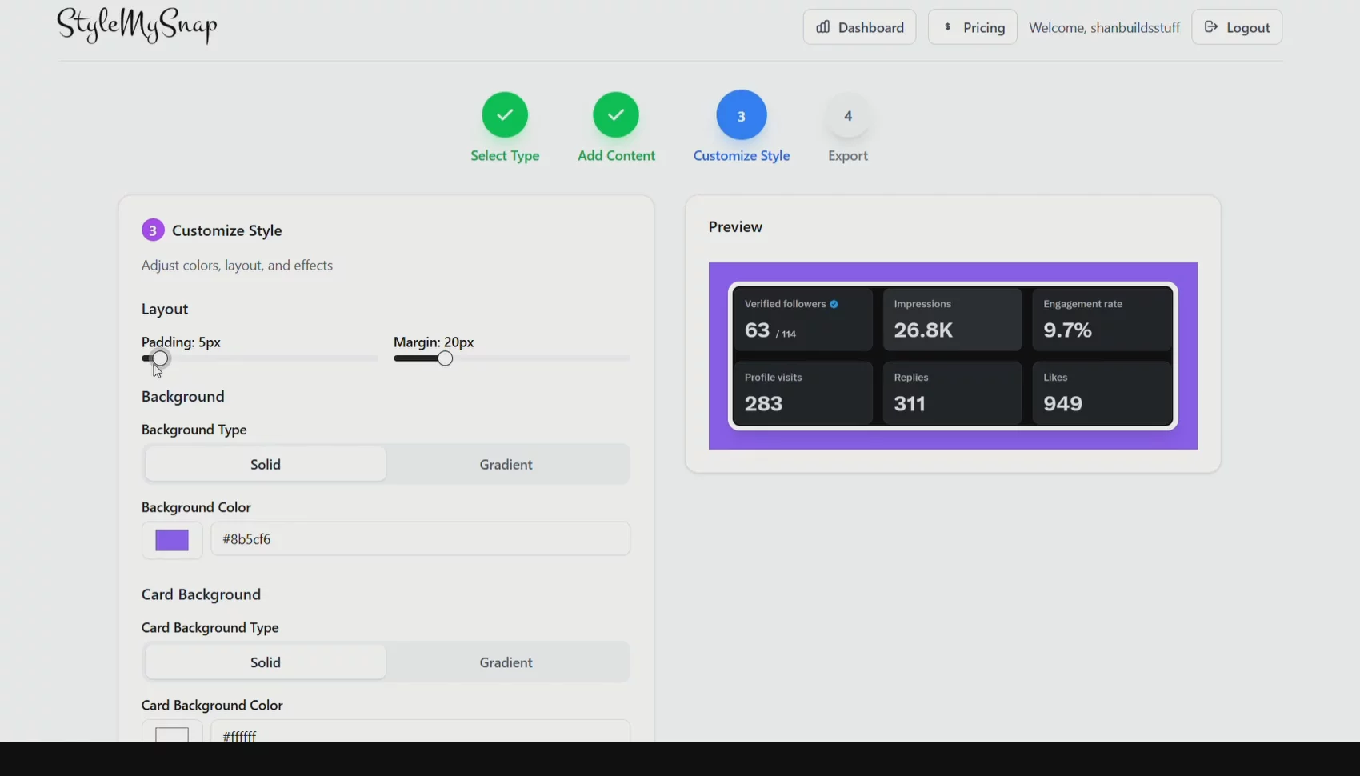Viewport: 1360px width, 776px height.
Task: Go back to Select Type step
Action: pos(504,115)
